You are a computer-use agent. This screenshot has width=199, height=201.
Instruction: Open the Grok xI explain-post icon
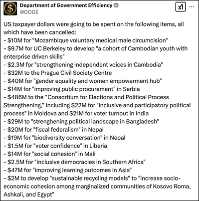[x=181, y=7]
